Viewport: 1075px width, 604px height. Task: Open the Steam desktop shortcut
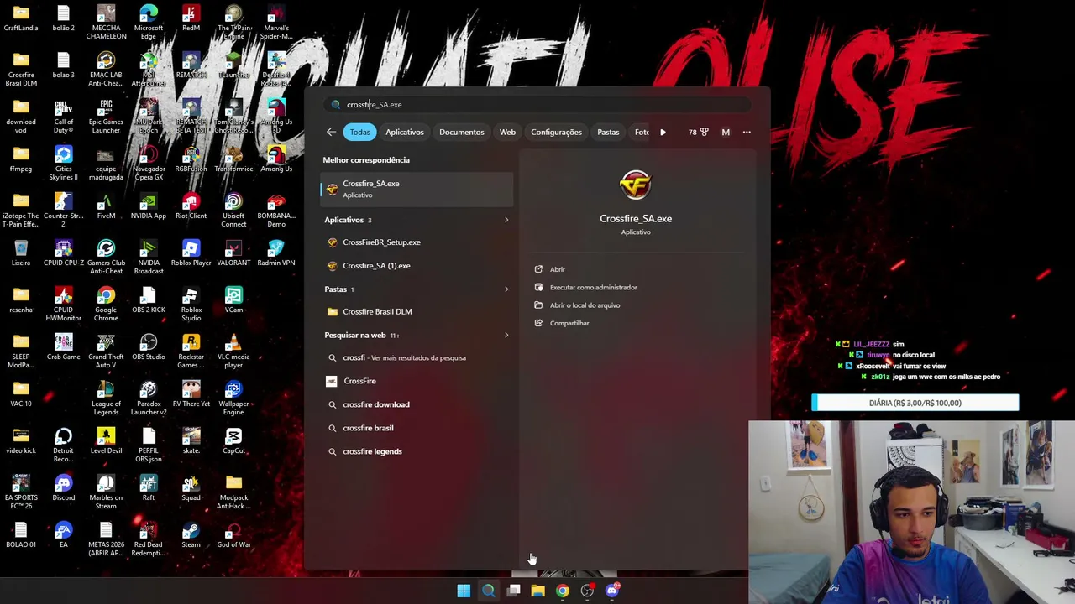[191, 535]
